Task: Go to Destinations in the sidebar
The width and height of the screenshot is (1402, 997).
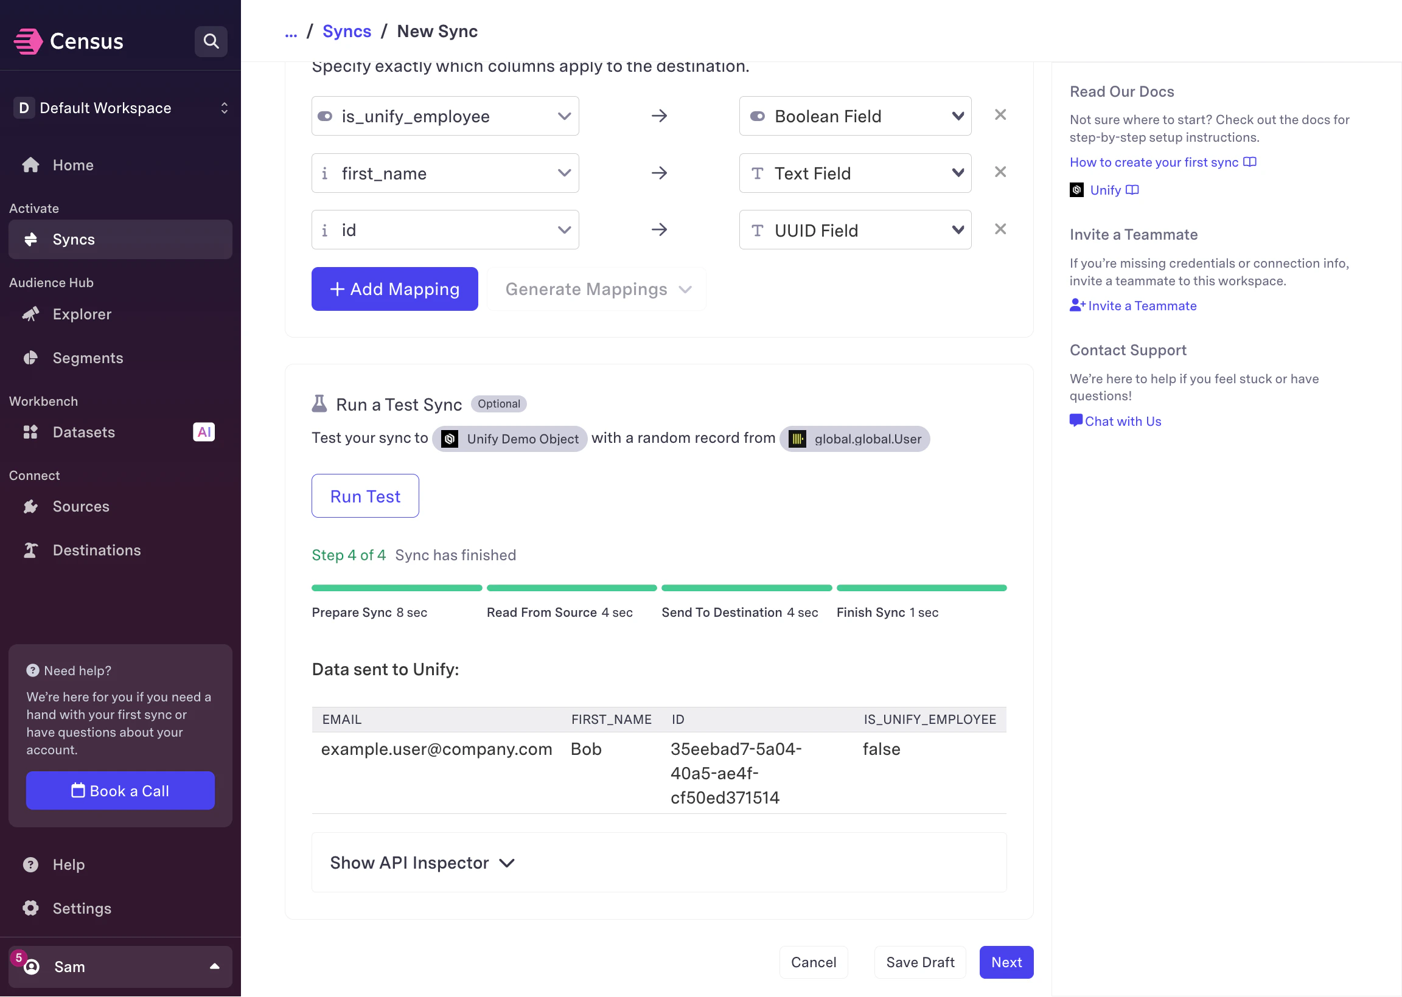Action: click(x=96, y=550)
